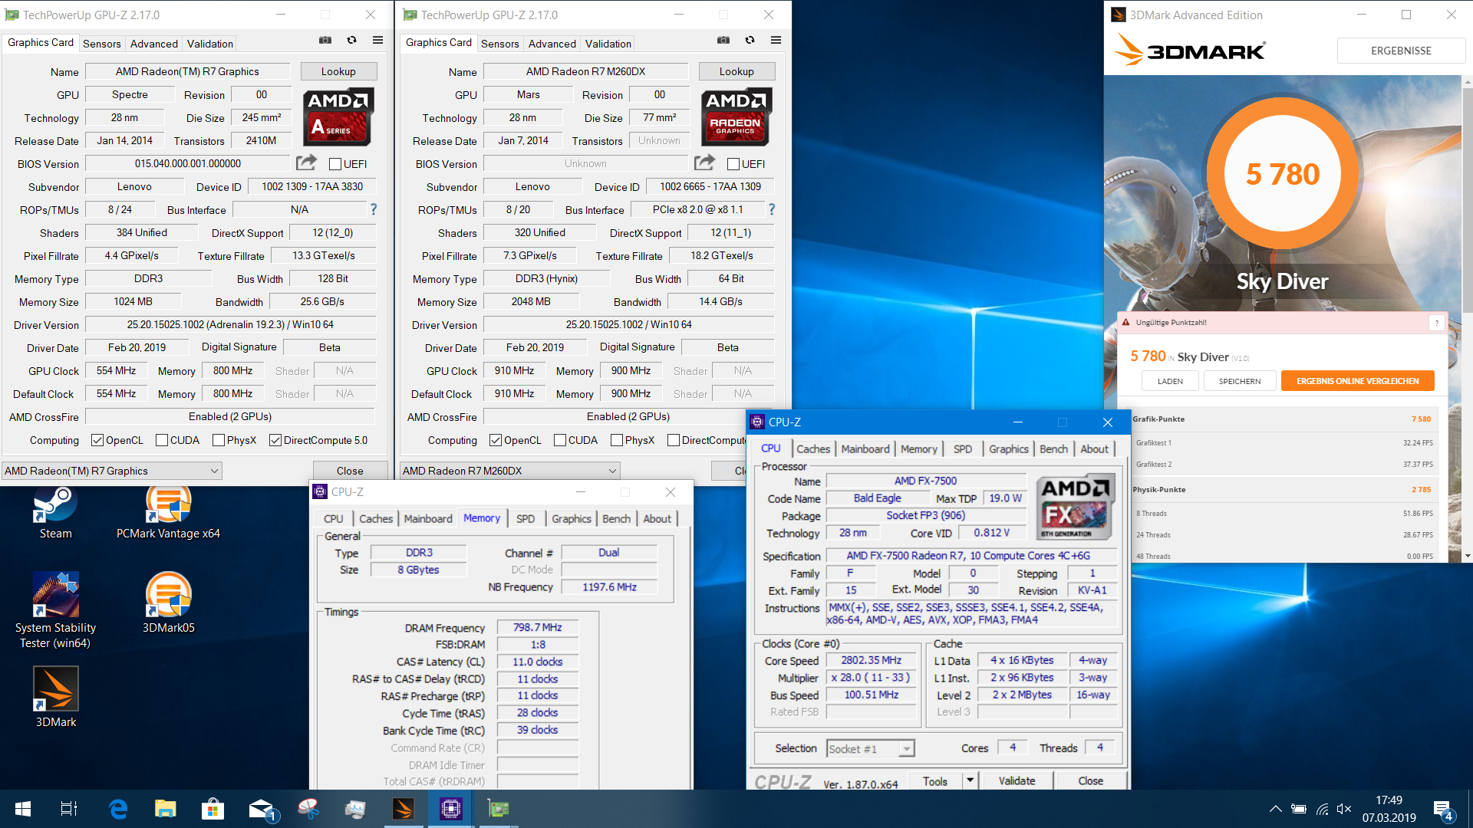The image size is (1473, 828).
Task: Open 3DMark05 desktop shortcut
Action: pos(168,603)
